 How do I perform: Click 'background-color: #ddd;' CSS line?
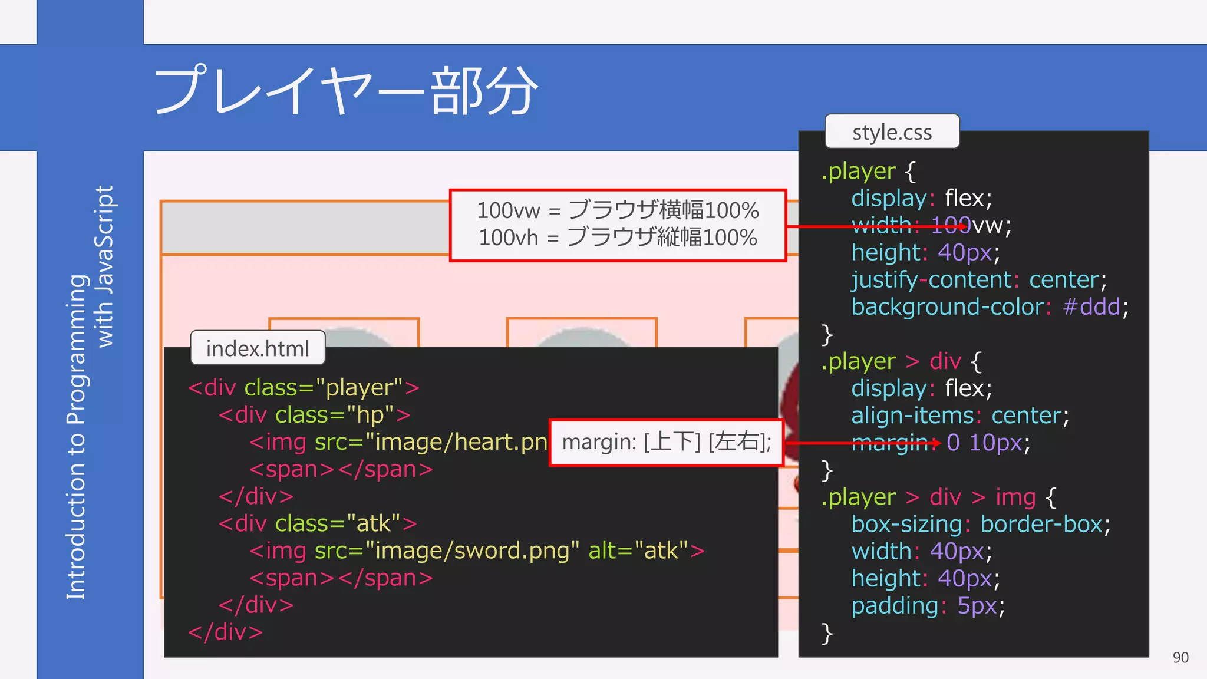(990, 306)
